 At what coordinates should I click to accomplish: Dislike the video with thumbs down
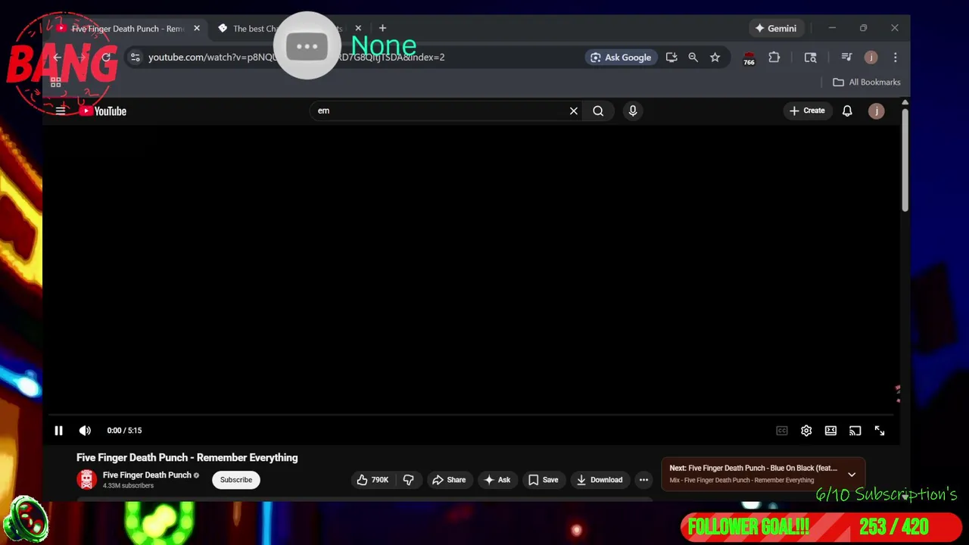click(409, 480)
